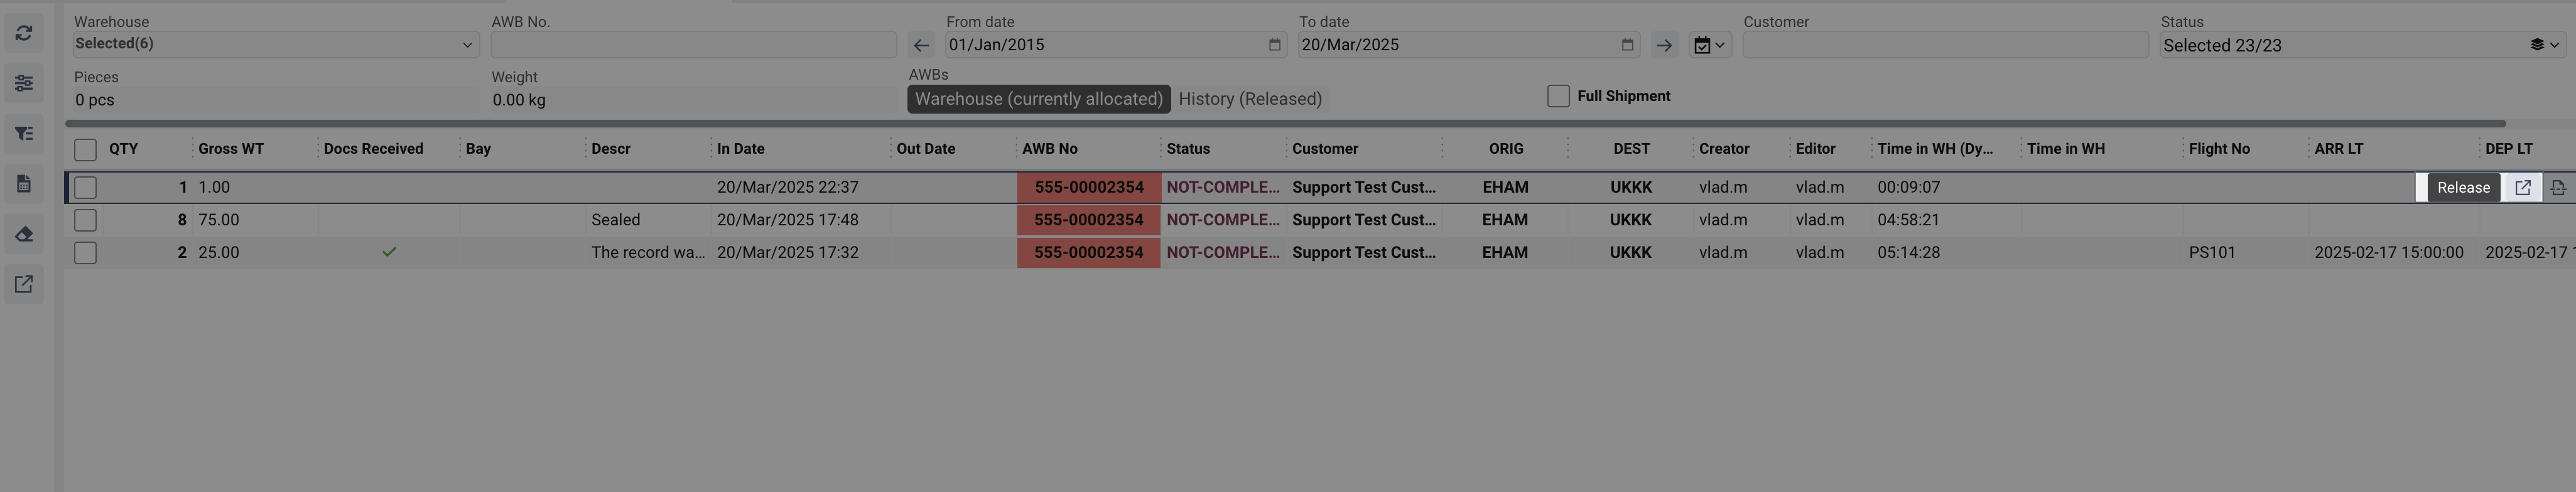Click the eraser clear icon in sidebar
Screen dimensions: 2576x492
(x=24, y=234)
